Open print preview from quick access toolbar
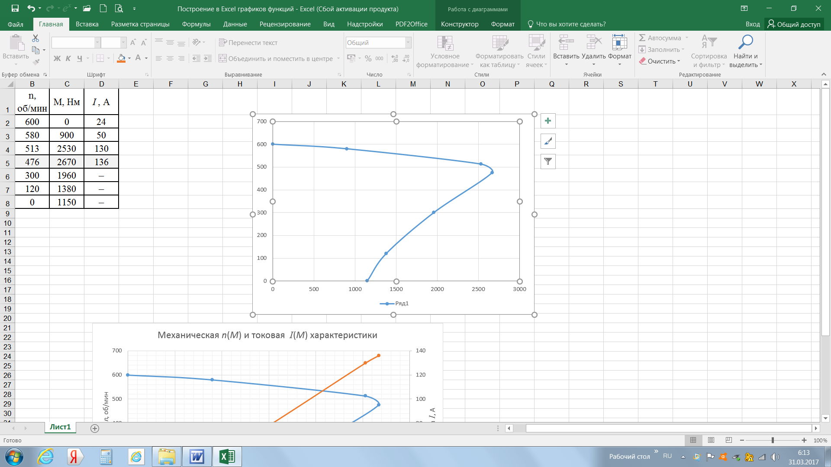This screenshot has width=831, height=467. point(119,8)
